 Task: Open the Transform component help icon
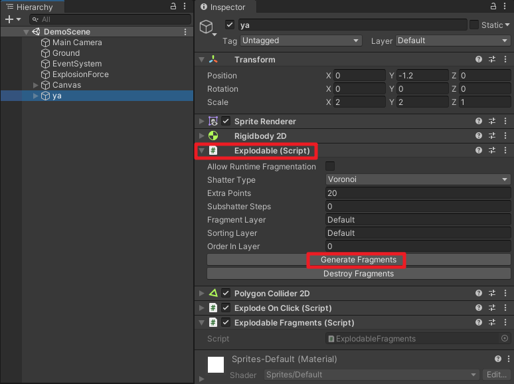point(479,60)
